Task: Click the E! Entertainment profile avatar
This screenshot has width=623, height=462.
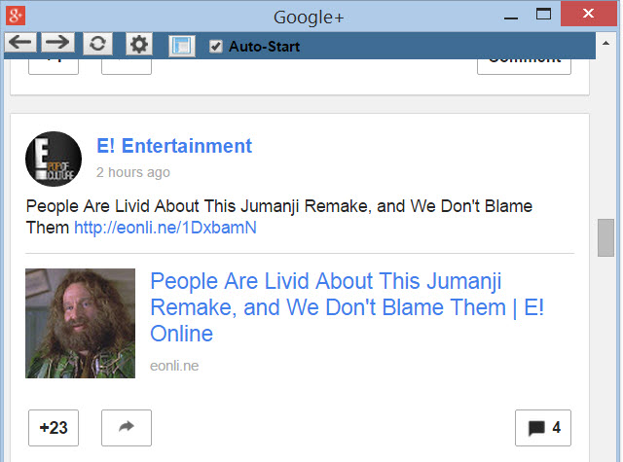Action: click(x=53, y=160)
